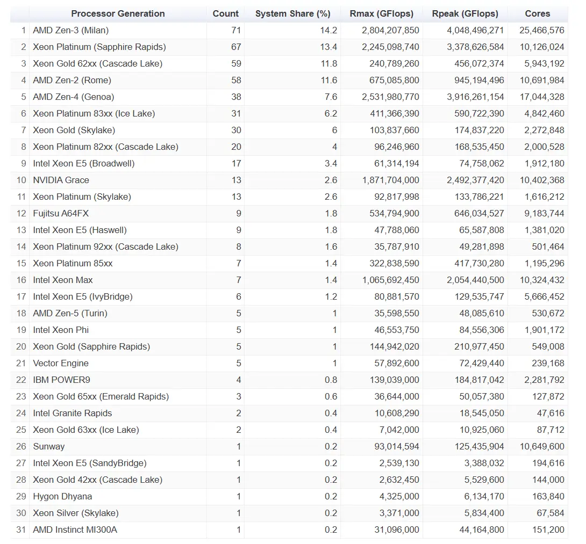586x544 pixels.
Task: Sort by the Cores column header
Action: pos(538,14)
